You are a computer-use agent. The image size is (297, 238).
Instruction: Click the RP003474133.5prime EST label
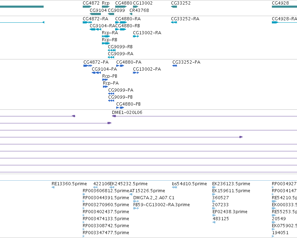[x=106, y=219]
